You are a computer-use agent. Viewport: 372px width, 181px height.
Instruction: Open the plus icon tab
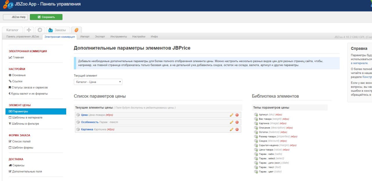click(29, 30)
